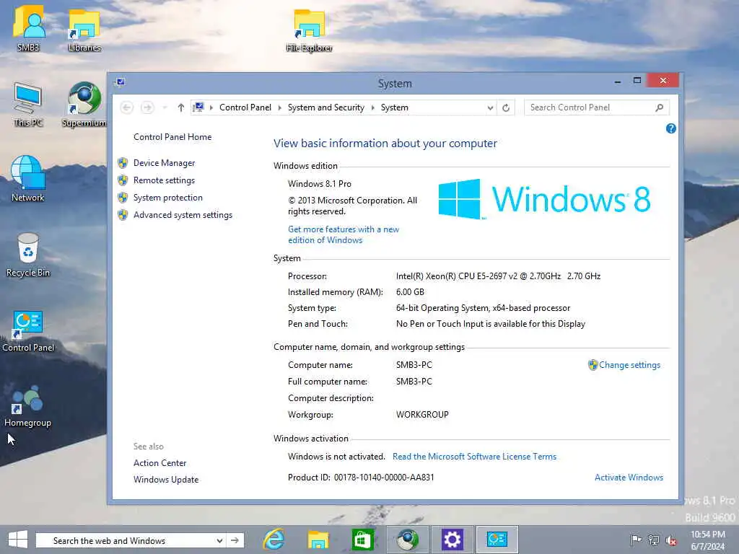739x554 pixels.
Task: Open Control Panel Home
Action: (172, 137)
